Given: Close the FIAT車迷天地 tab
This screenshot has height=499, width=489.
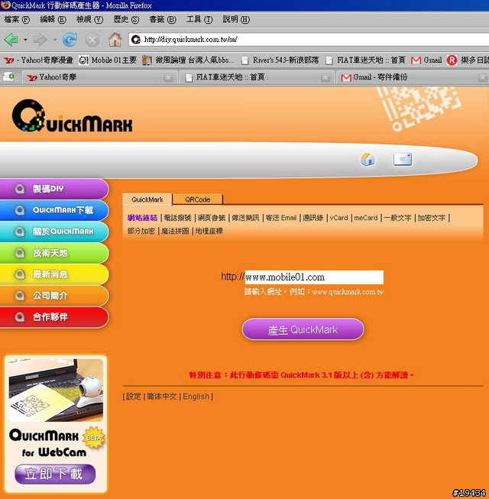Looking at the screenshot, I should point(325,78).
